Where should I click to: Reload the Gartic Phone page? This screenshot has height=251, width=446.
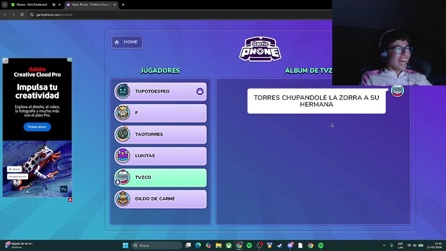tap(22, 15)
